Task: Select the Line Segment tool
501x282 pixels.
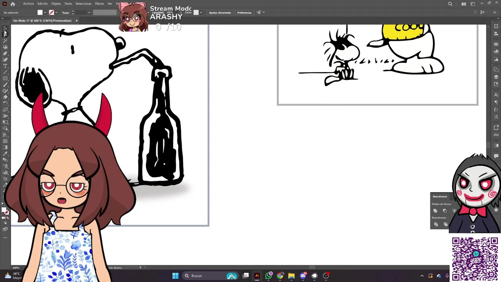Action: (5, 72)
